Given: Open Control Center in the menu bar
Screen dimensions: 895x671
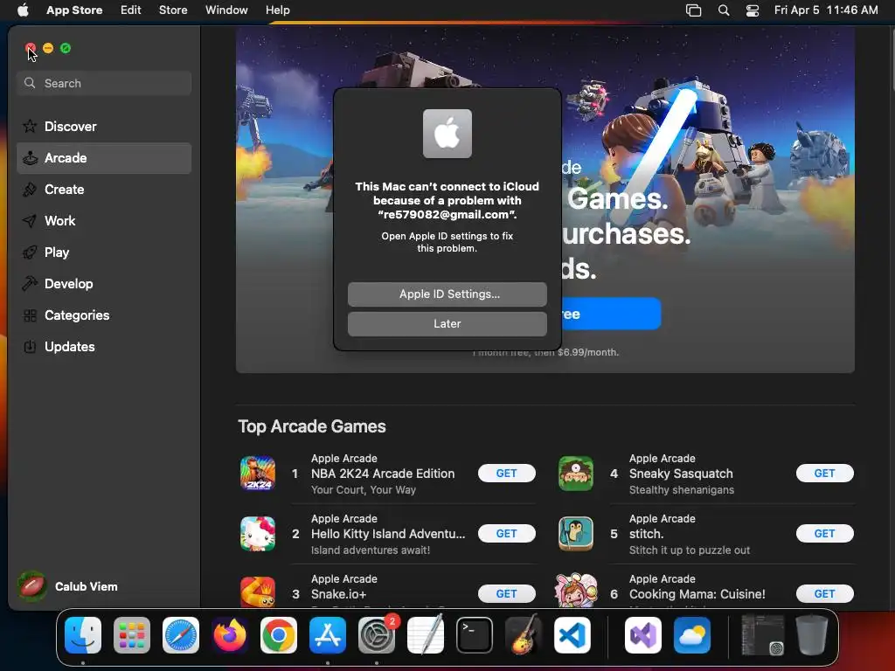Looking at the screenshot, I should click(x=753, y=10).
